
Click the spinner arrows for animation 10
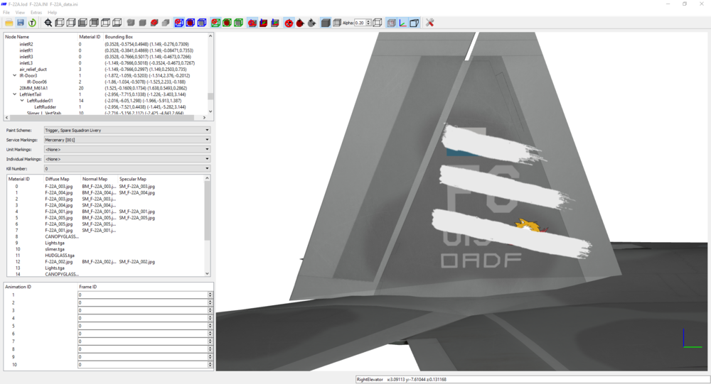pos(210,365)
